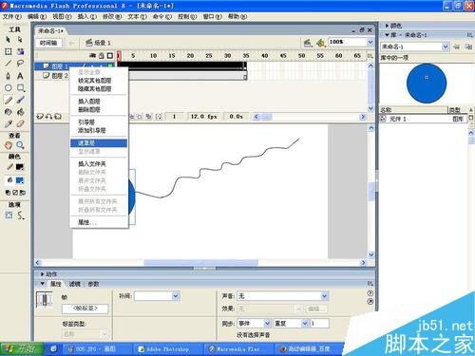Click the Insert Layer icon below layers
The width and height of the screenshot is (475, 356).
pyautogui.click(x=40, y=117)
